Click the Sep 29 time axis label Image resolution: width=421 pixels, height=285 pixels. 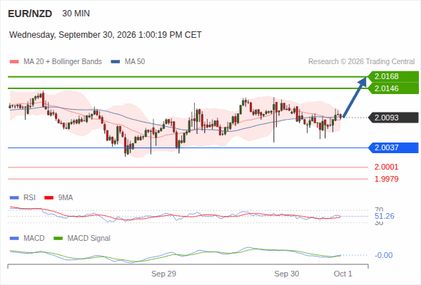(x=163, y=274)
